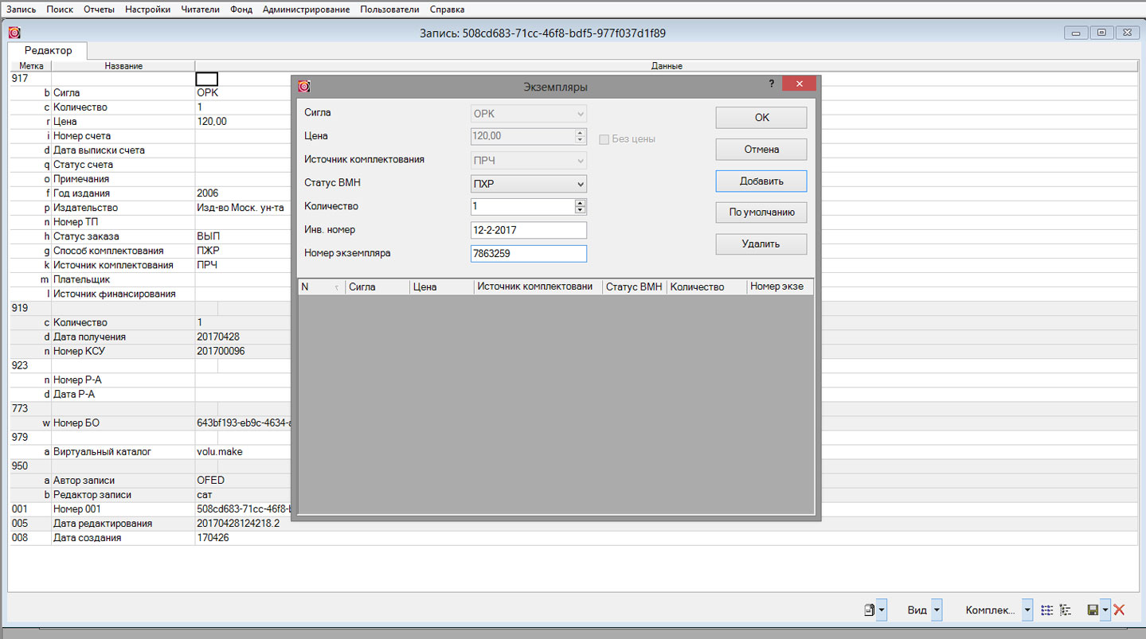Sort by the N column header
Screen dimensions: 1146x639
tap(319, 287)
